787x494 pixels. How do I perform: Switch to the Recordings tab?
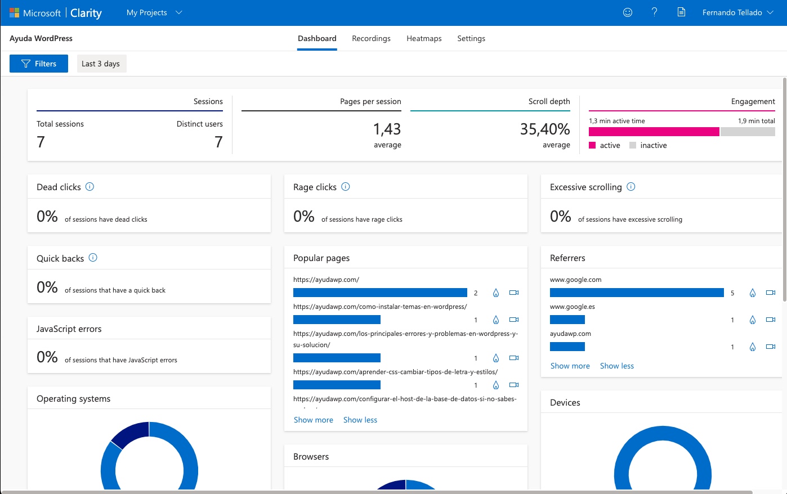coord(371,38)
